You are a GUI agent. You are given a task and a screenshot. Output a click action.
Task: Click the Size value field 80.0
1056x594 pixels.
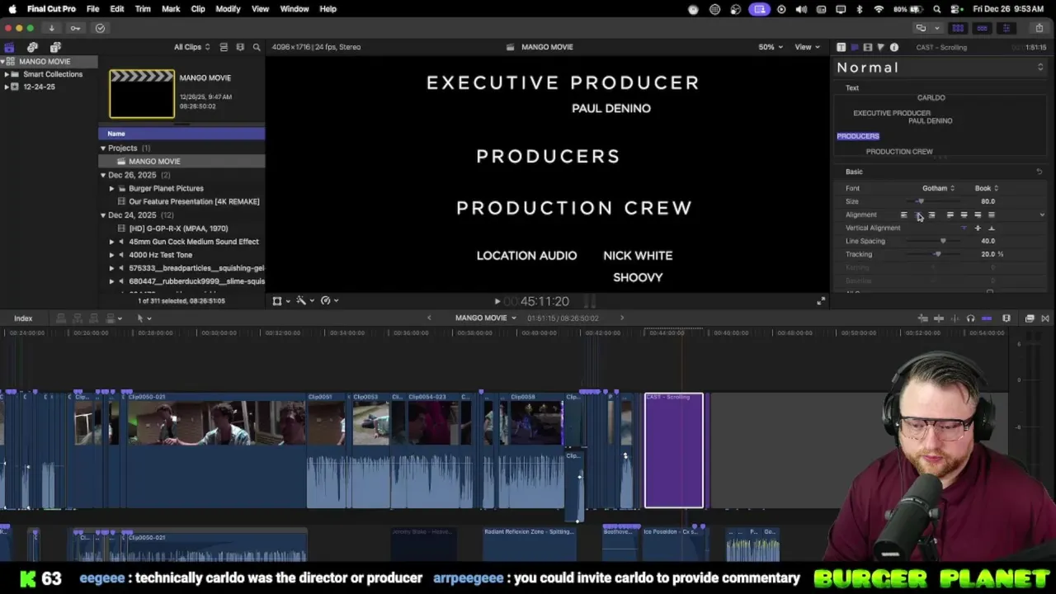click(x=988, y=201)
